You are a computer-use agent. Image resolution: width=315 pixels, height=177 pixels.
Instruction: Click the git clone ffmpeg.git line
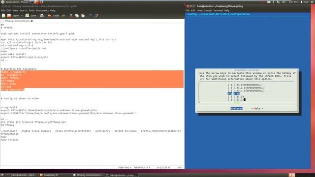click(33, 122)
